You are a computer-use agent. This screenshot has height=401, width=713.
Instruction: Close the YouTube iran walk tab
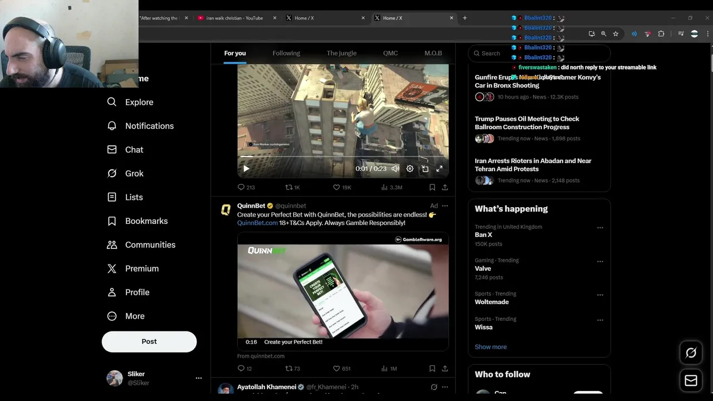pyautogui.click(x=275, y=18)
